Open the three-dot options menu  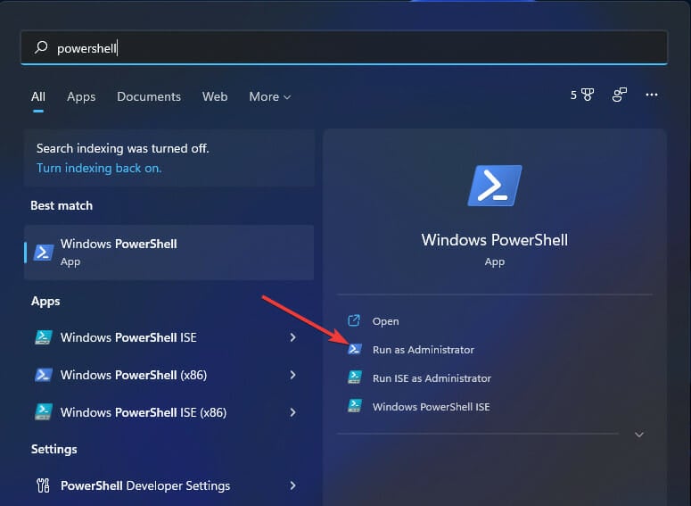click(x=652, y=95)
